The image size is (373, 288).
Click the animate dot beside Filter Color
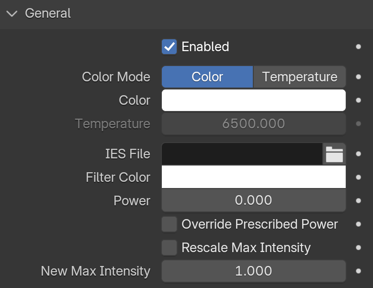[358, 177]
